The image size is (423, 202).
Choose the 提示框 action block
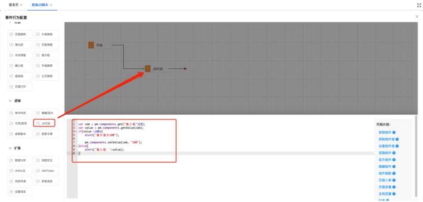point(46,55)
